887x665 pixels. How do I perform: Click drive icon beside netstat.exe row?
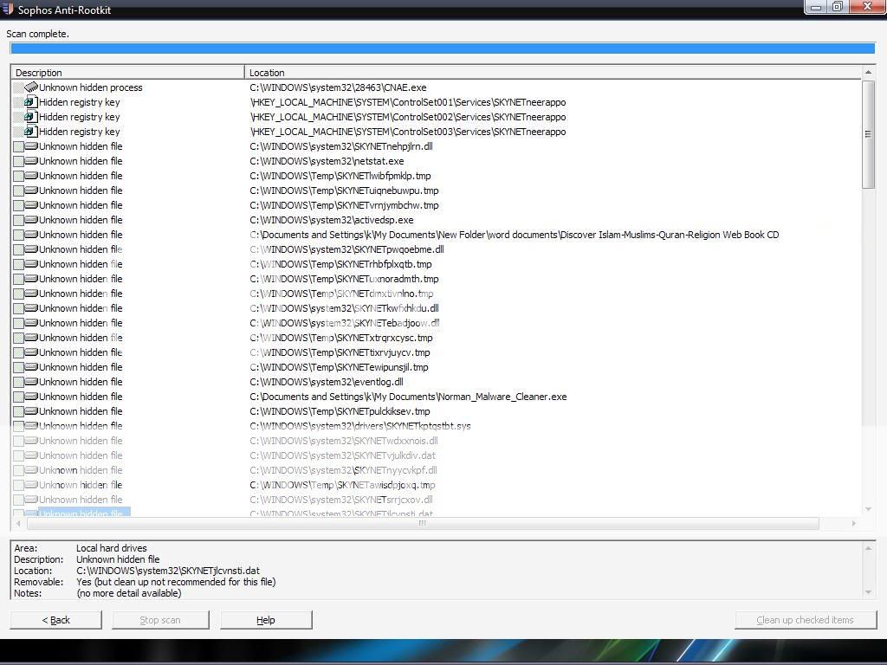pos(31,160)
